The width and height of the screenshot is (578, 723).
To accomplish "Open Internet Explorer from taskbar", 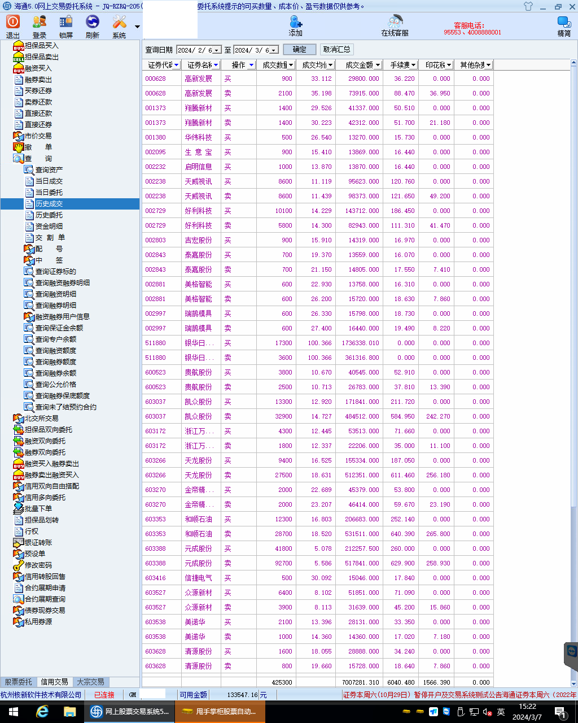I will (x=42, y=712).
